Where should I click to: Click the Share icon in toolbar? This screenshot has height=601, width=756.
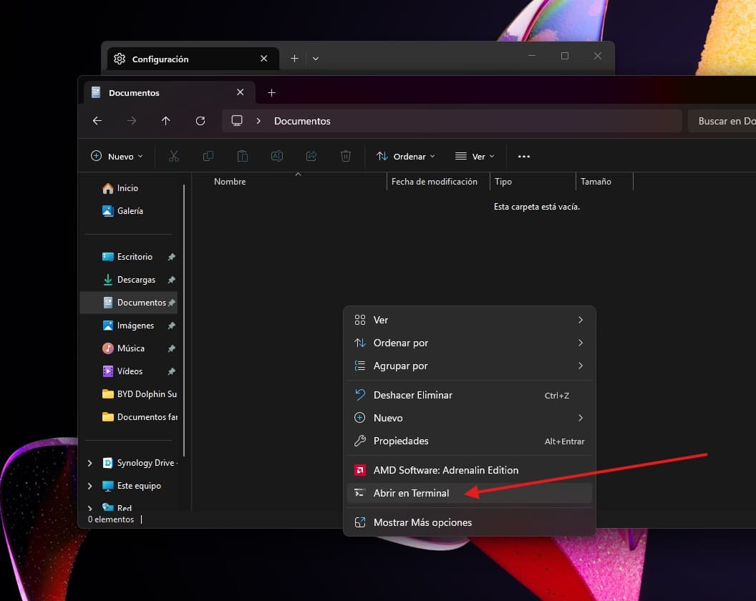click(311, 156)
